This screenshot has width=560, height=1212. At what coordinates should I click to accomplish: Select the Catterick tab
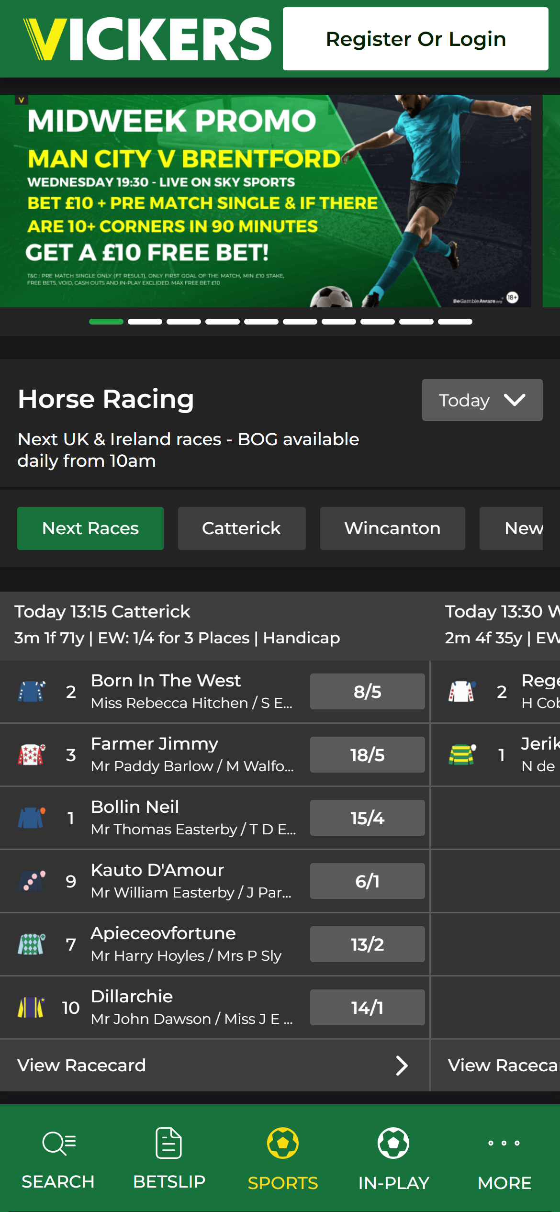[x=242, y=528]
